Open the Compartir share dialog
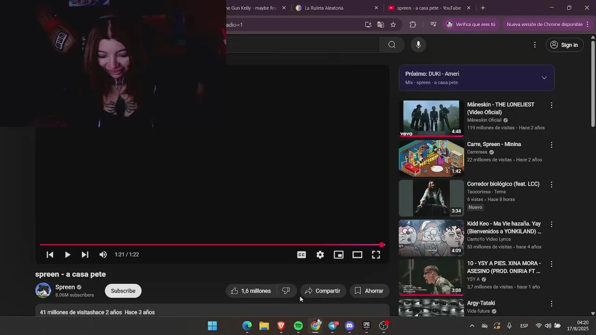Viewport: 596px width, 335px height. (323, 291)
